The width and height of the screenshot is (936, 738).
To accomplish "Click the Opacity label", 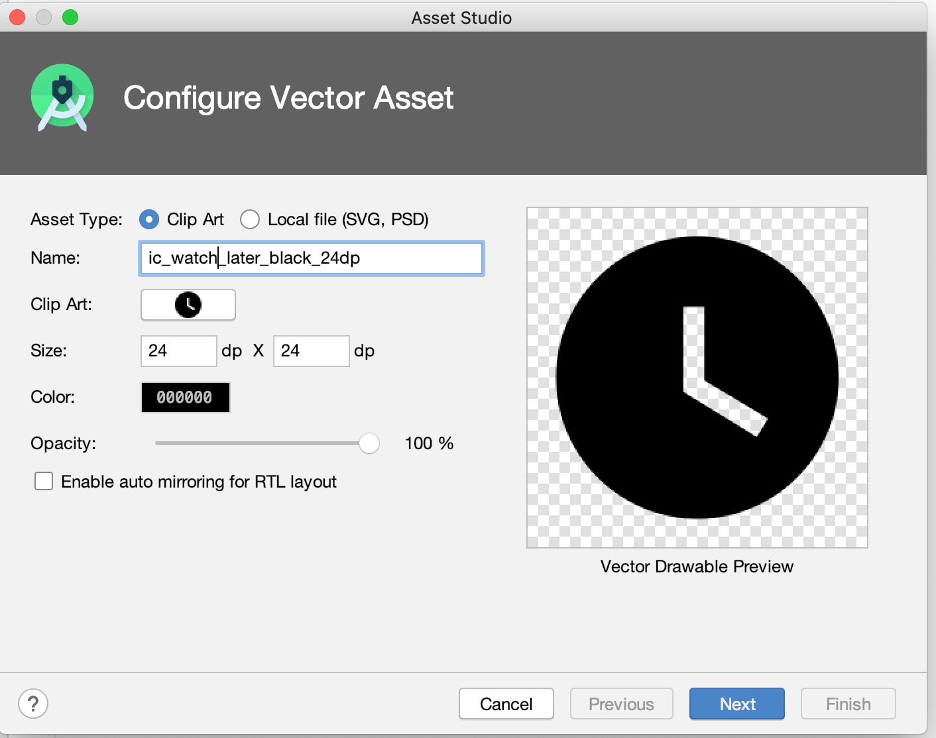I will (63, 443).
